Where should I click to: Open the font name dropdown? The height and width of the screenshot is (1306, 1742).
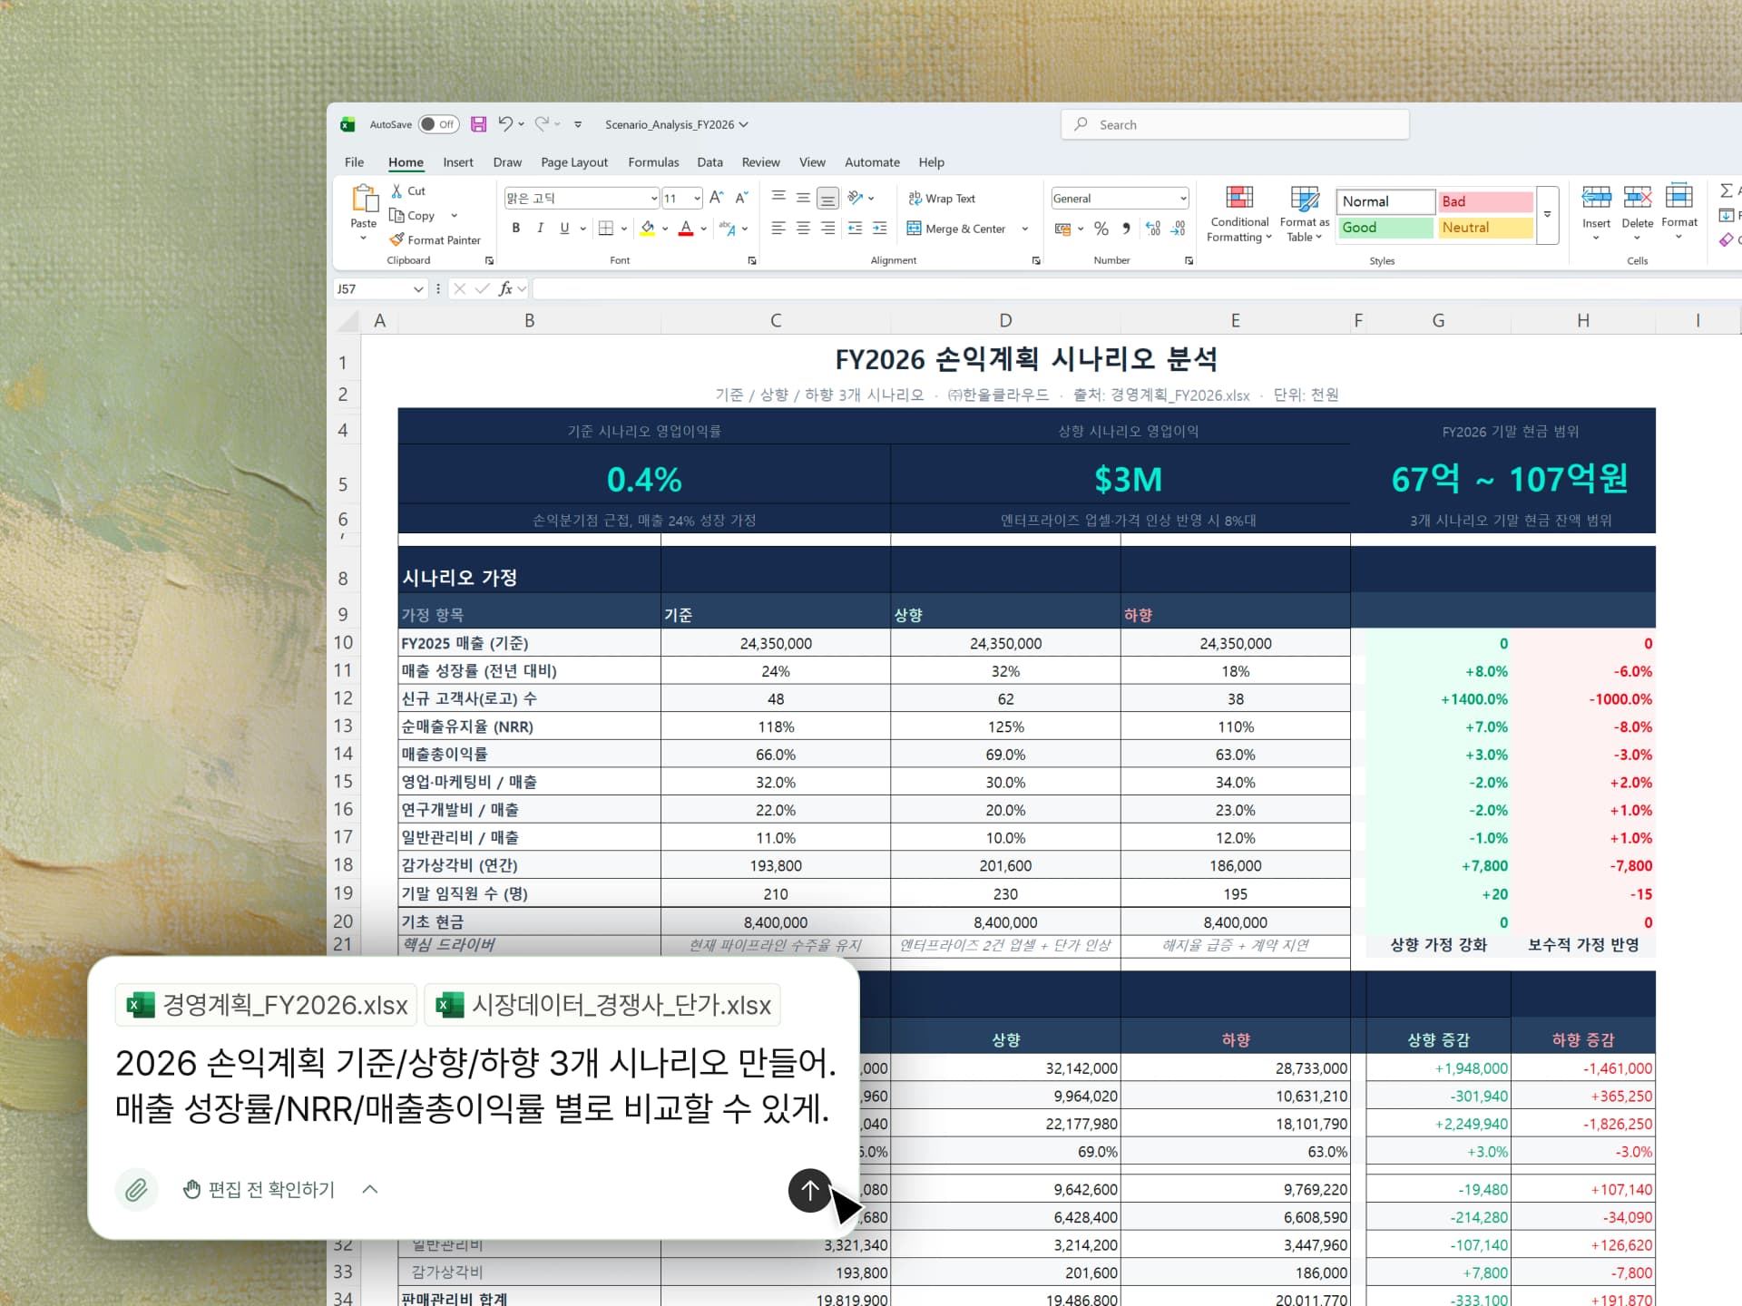[653, 199]
